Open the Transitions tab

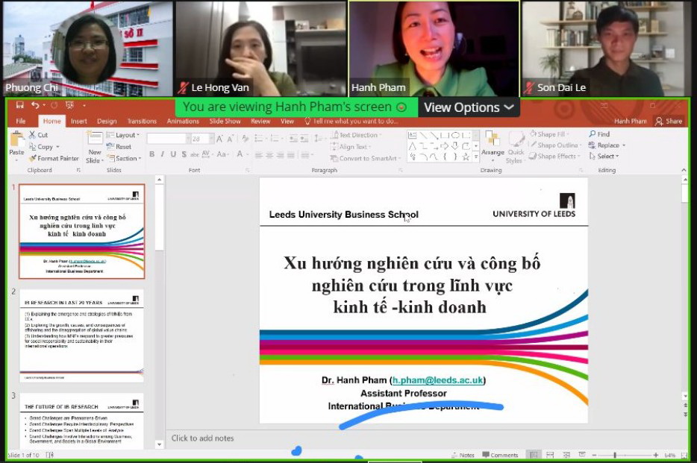click(142, 122)
